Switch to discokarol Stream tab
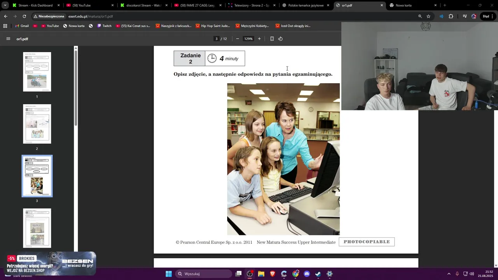This screenshot has height=280, width=498. (144, 5)
